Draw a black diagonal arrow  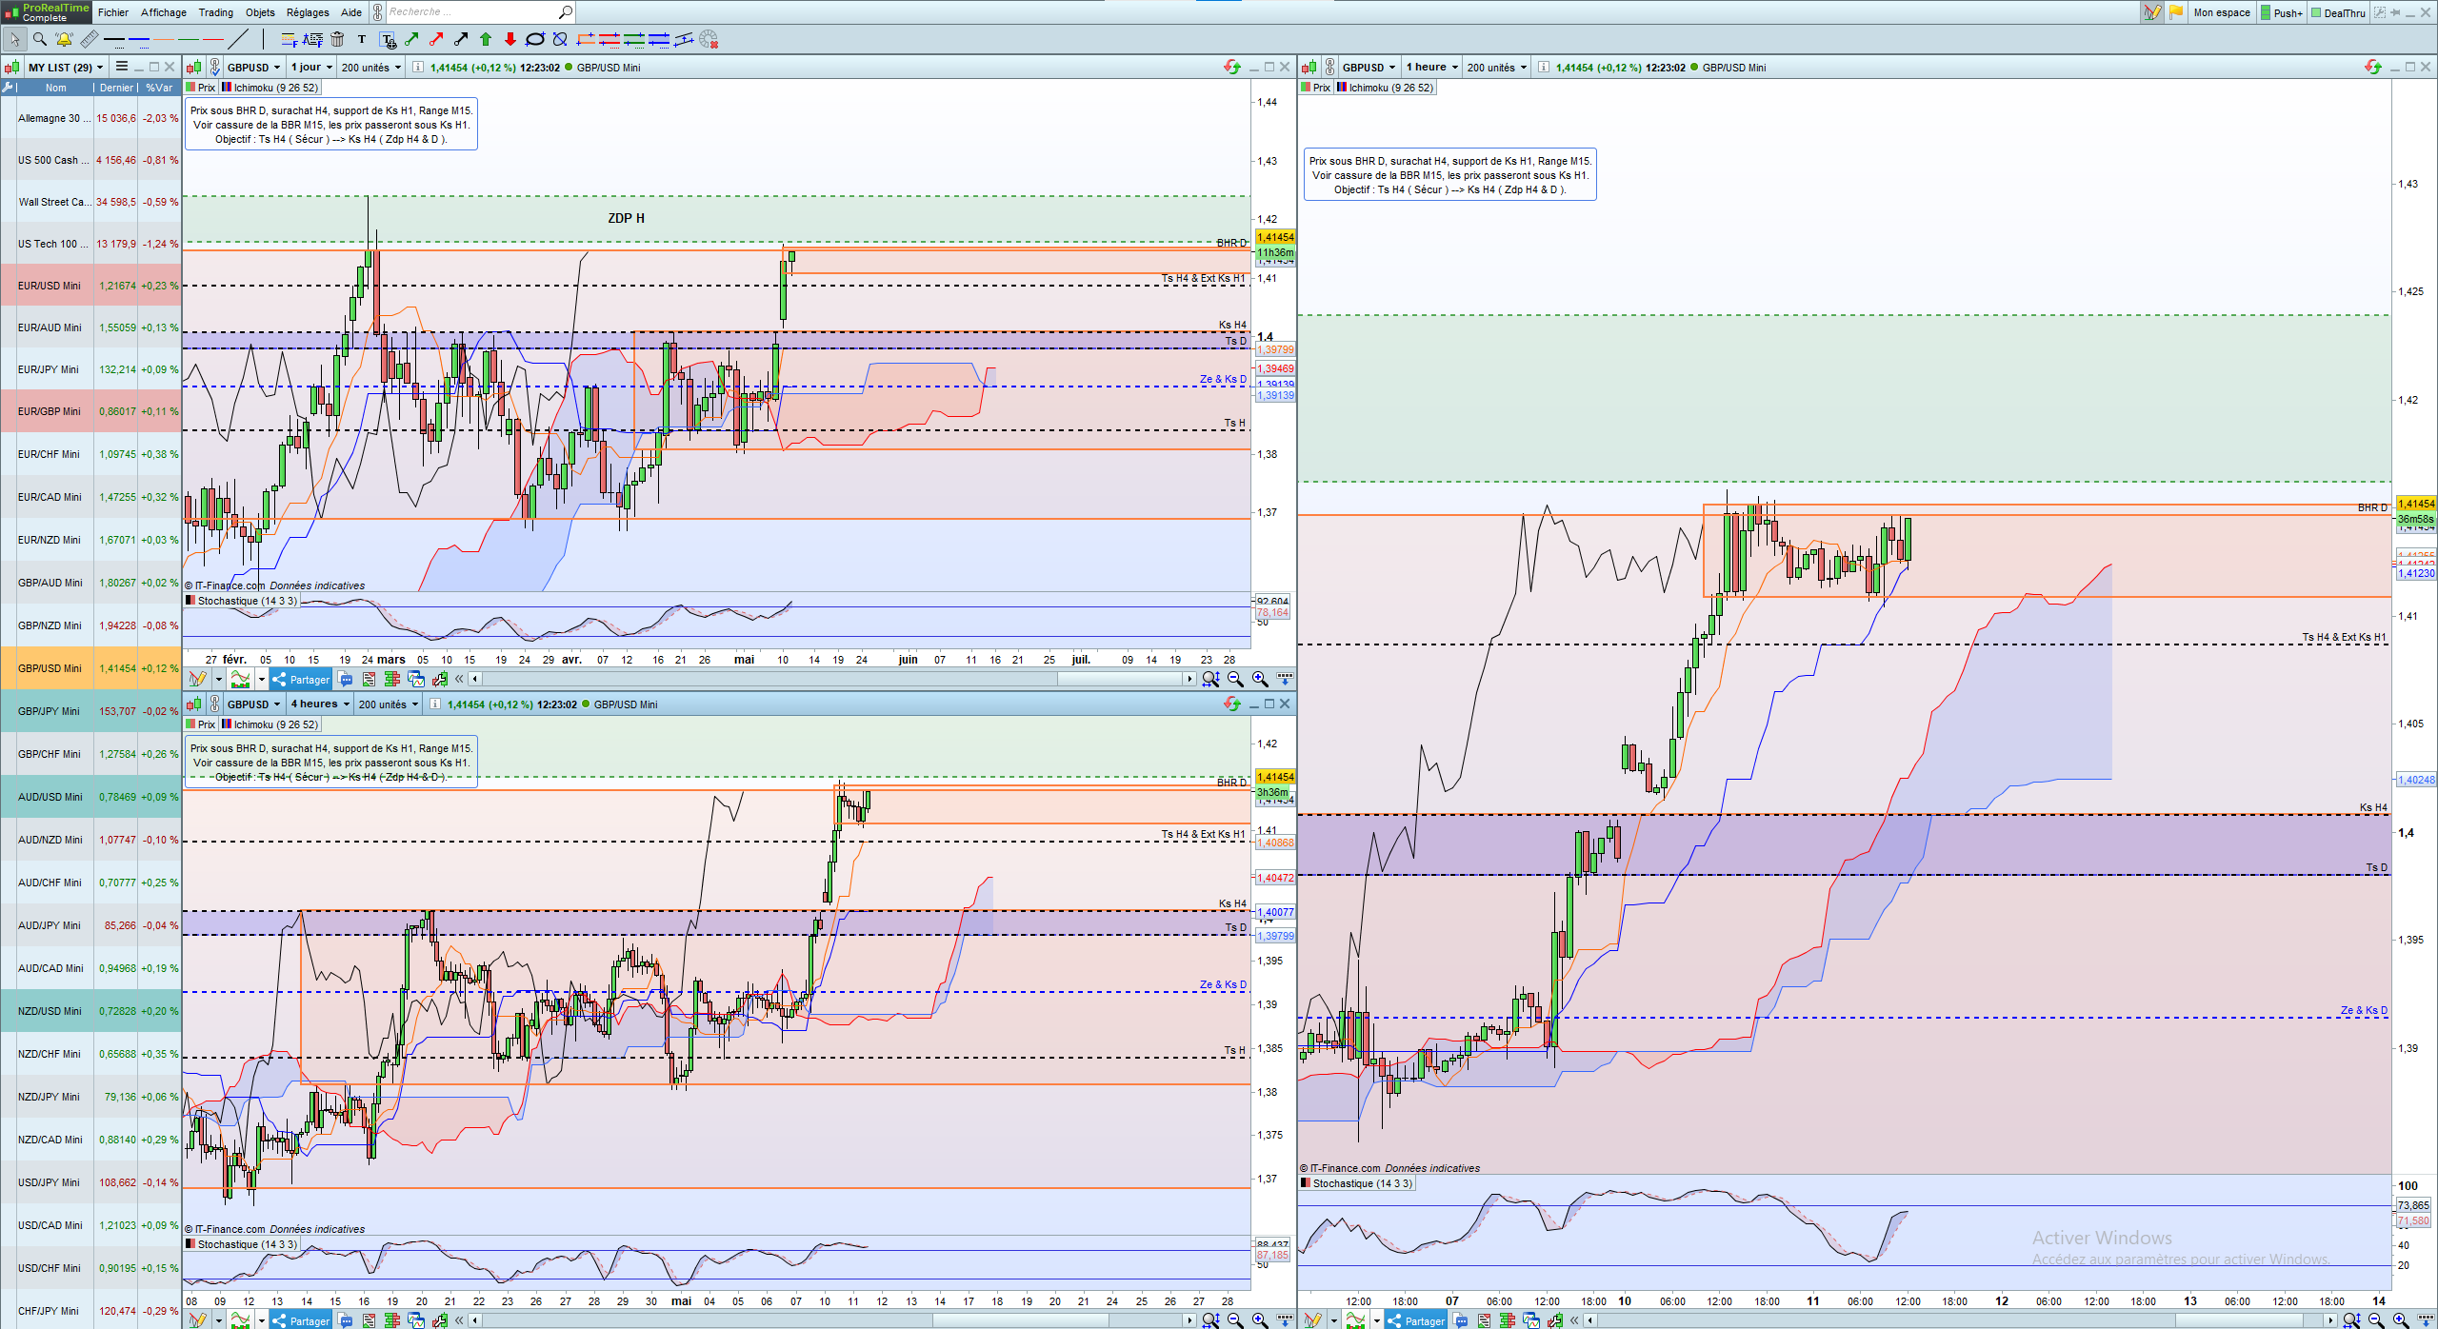[x=461, y=39]
